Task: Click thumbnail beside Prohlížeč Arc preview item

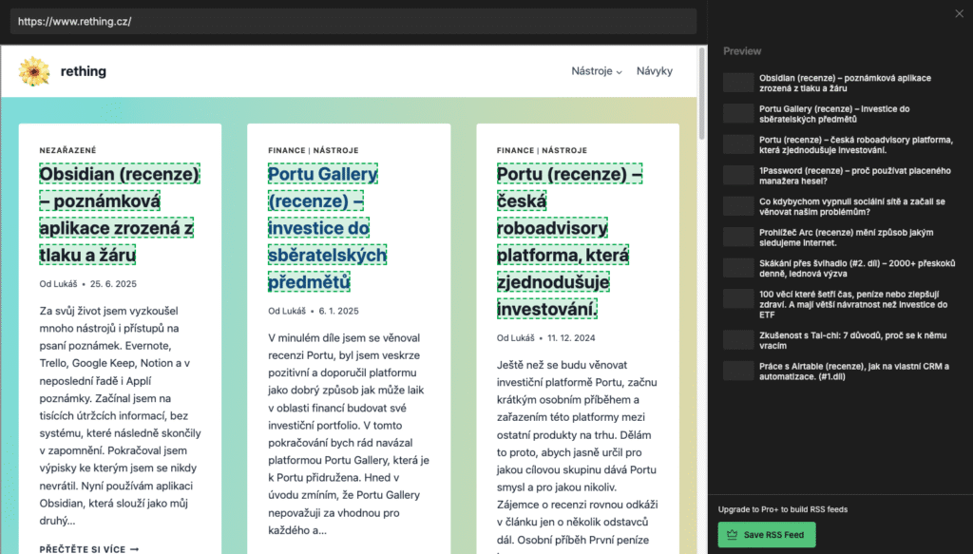Action: pyautogui.click(x=738, y=237)
